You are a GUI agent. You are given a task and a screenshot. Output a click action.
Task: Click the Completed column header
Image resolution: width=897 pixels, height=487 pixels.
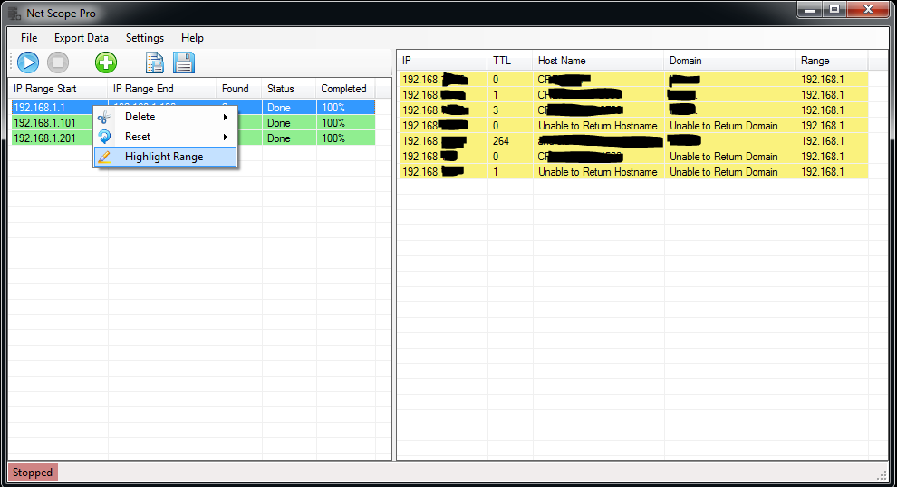tap(345, 89)
